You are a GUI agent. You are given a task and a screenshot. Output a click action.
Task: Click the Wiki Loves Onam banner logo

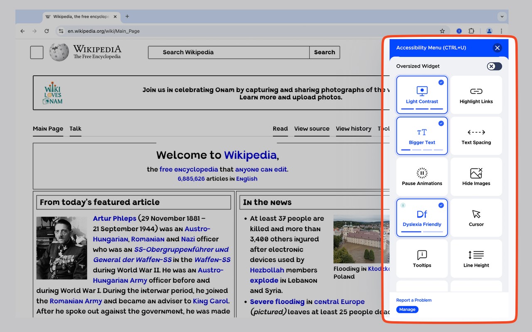(53, 93)
